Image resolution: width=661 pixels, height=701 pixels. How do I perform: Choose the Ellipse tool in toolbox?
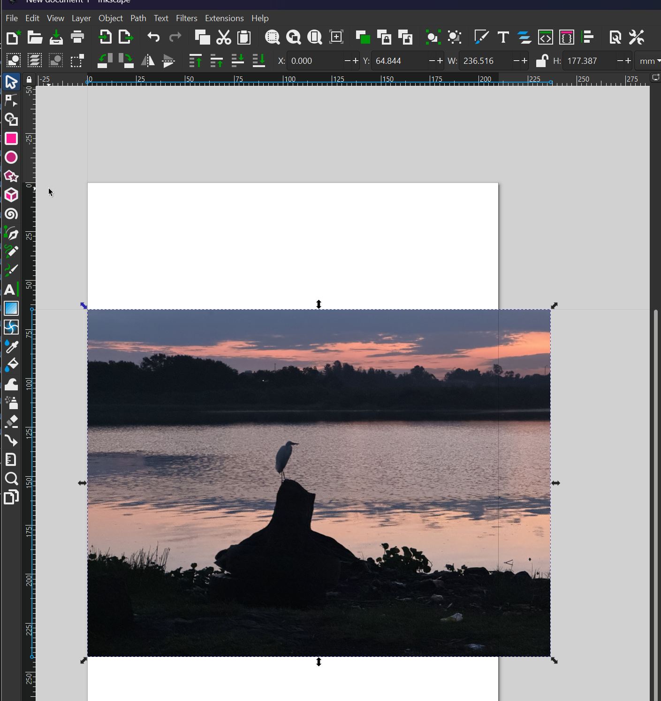click(x=11, y=157)
